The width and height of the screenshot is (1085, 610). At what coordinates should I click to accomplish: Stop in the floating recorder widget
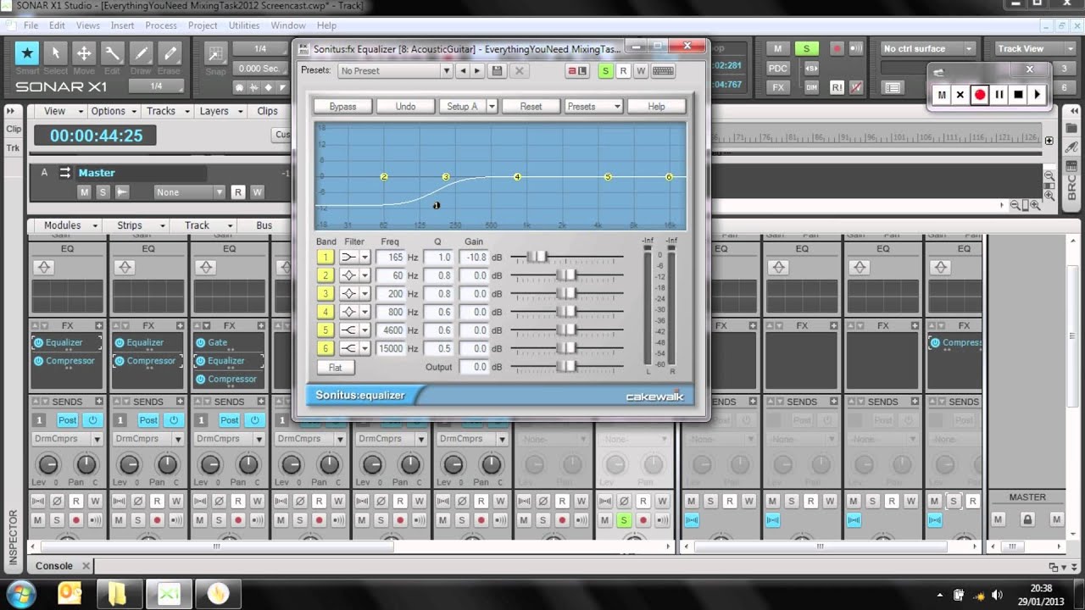(1019, 95)
